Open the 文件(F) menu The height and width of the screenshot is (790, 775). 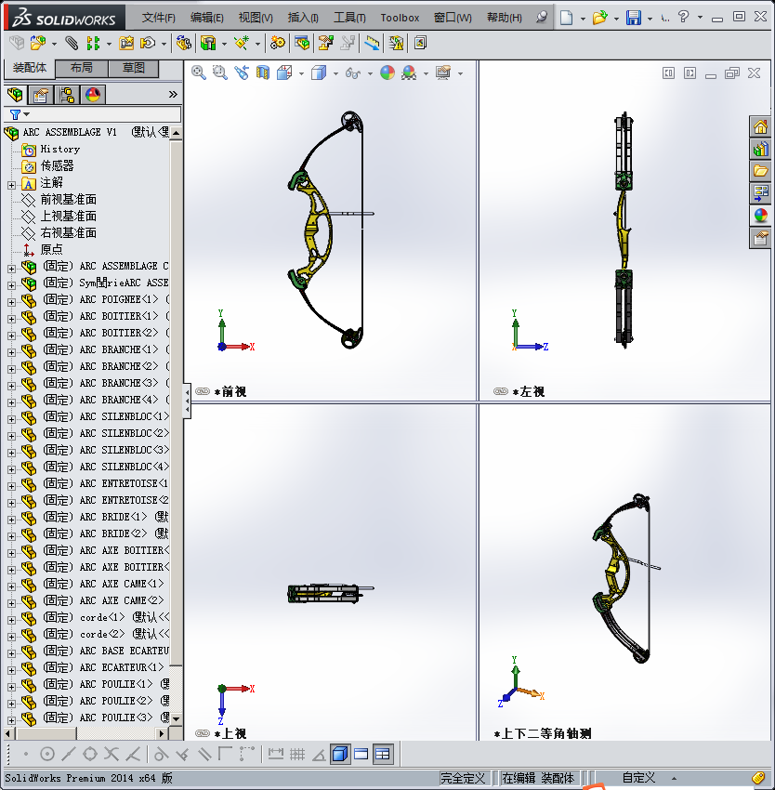[x=158, y=18]
